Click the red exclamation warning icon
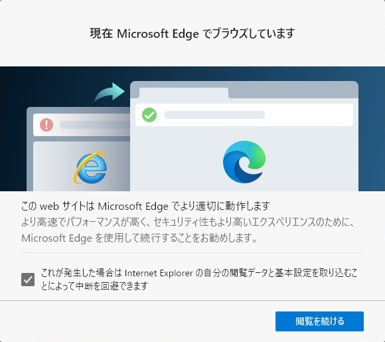Screen dimensions: 385x342 pos(46,125)
